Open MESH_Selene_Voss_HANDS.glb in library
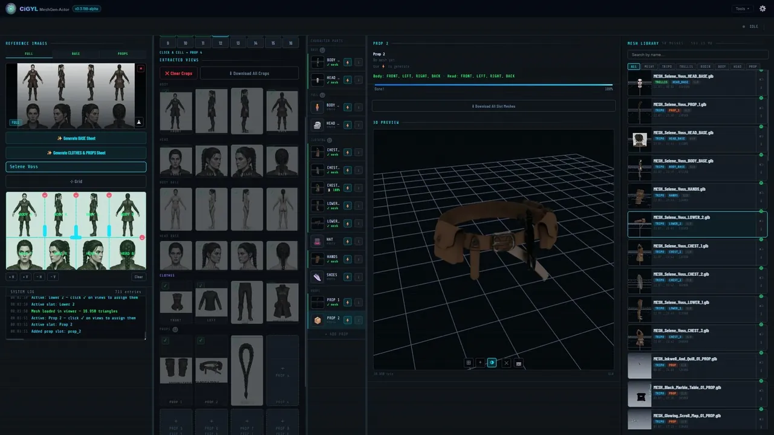The width and height of the screenshot is (774, 435). (x=698, y=195)
